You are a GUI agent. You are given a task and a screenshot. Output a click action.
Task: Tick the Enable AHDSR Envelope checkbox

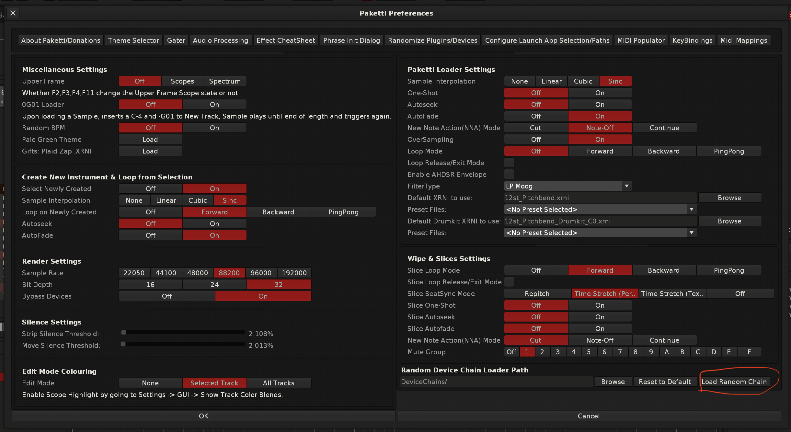tap(509, 175)
